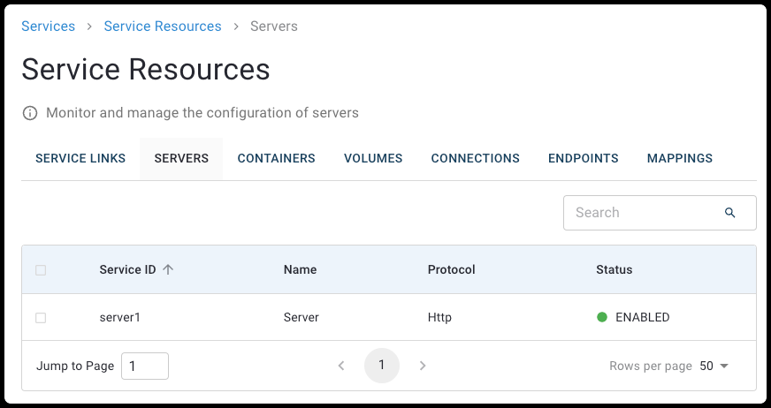Switch to the Connections tab
Image resolution: width=771 pixels, height=408 pixels.
tap(475, 159)
